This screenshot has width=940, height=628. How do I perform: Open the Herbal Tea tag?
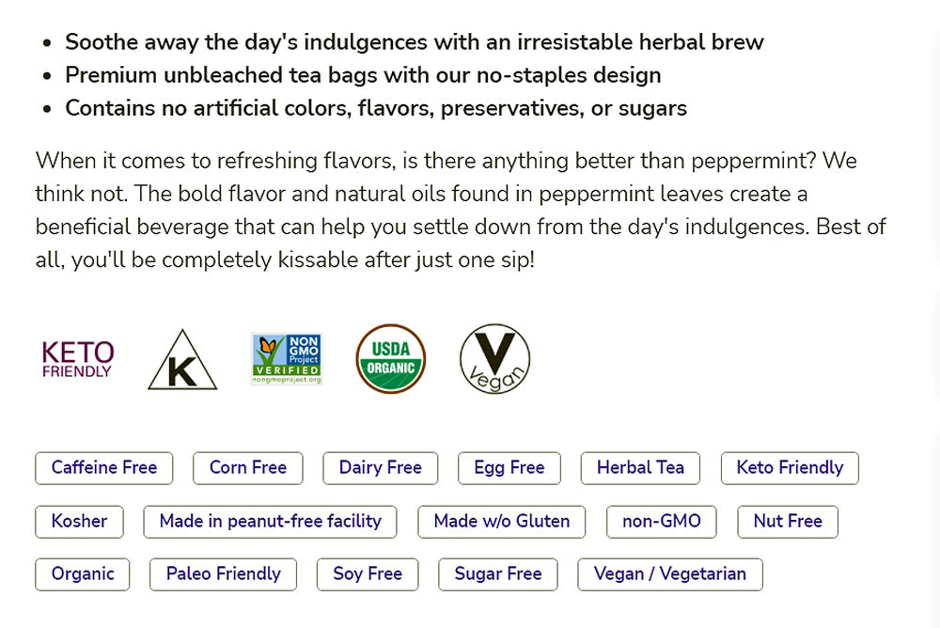(x=640, y=468)
